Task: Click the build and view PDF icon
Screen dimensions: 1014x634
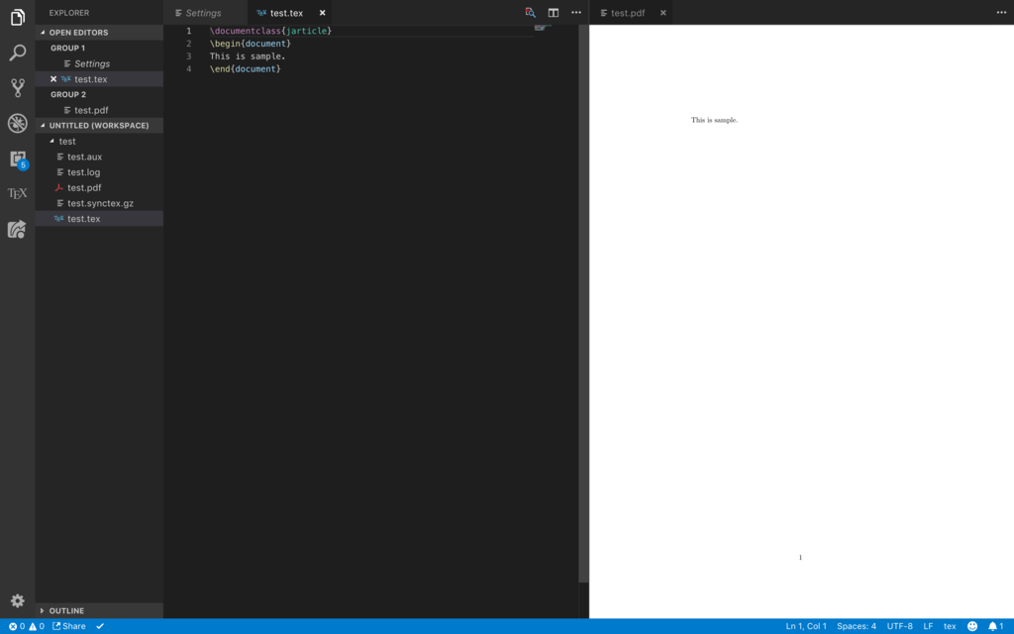Action: (531, 12)
